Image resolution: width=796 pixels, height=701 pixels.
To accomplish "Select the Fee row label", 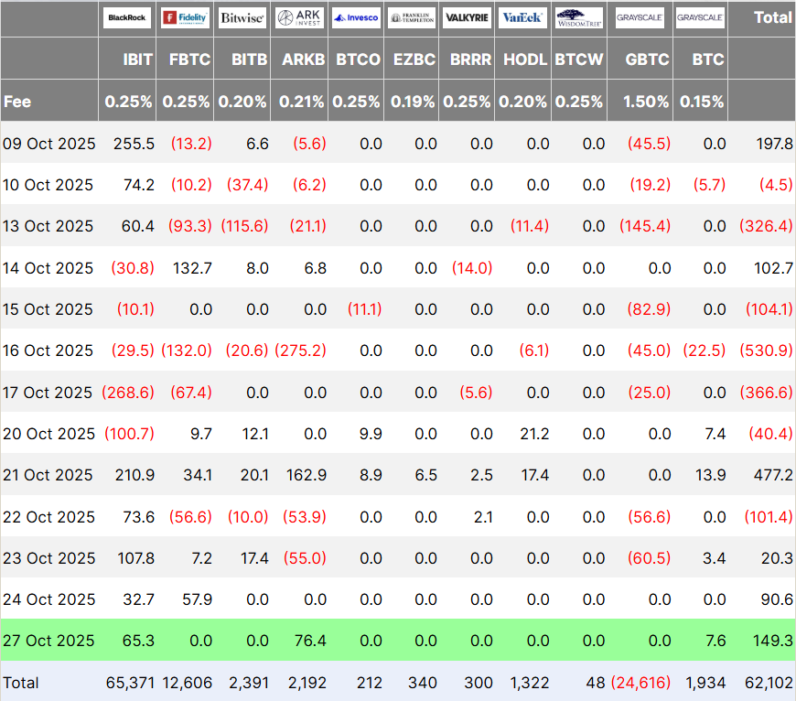I will pyautogui.click(x=17, y=102).
